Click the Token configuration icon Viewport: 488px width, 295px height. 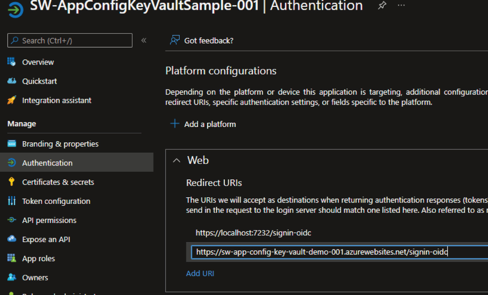11,201
